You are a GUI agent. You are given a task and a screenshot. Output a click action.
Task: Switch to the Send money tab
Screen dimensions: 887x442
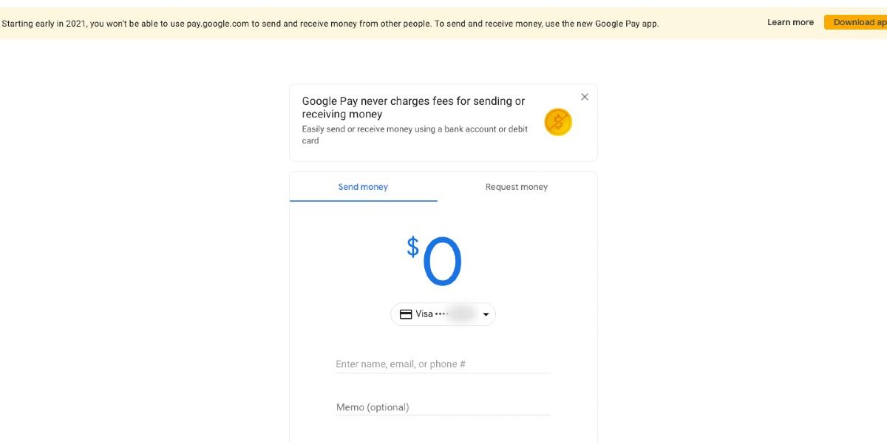pos(363,187)
